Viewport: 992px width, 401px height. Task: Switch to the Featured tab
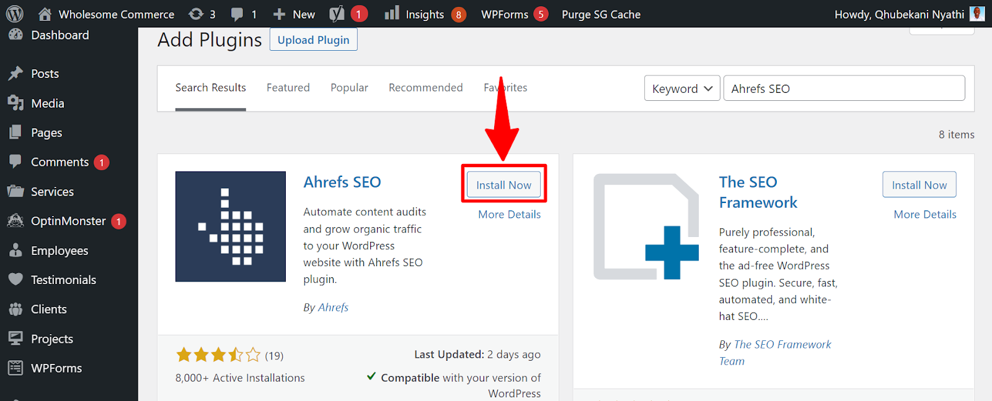pyautogui.click(x=288, y=88)
